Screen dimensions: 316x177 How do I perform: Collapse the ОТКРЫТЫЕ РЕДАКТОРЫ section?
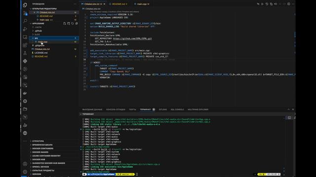click(54, 9)
